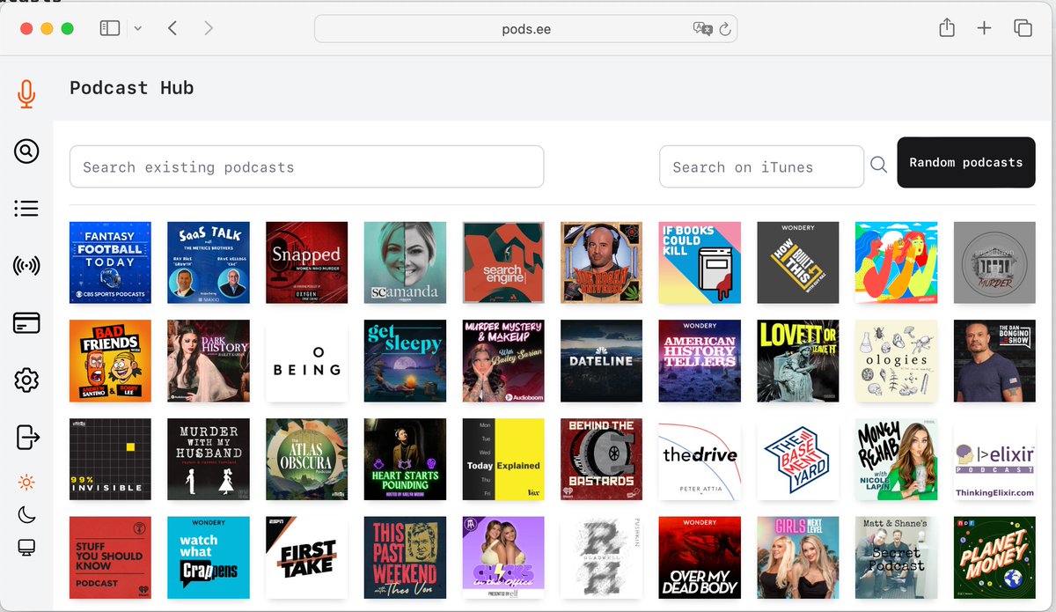This screenshot has height=612, width=1056.
Task: Open First Take podcast cover
Action: tap(307, 557)
